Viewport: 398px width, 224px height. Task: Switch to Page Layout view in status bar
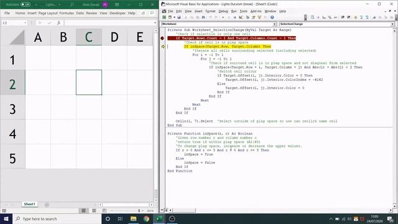94,210
